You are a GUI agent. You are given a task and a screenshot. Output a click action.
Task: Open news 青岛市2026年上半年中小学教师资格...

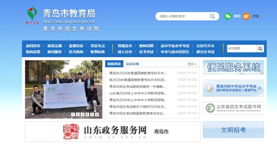138,100
